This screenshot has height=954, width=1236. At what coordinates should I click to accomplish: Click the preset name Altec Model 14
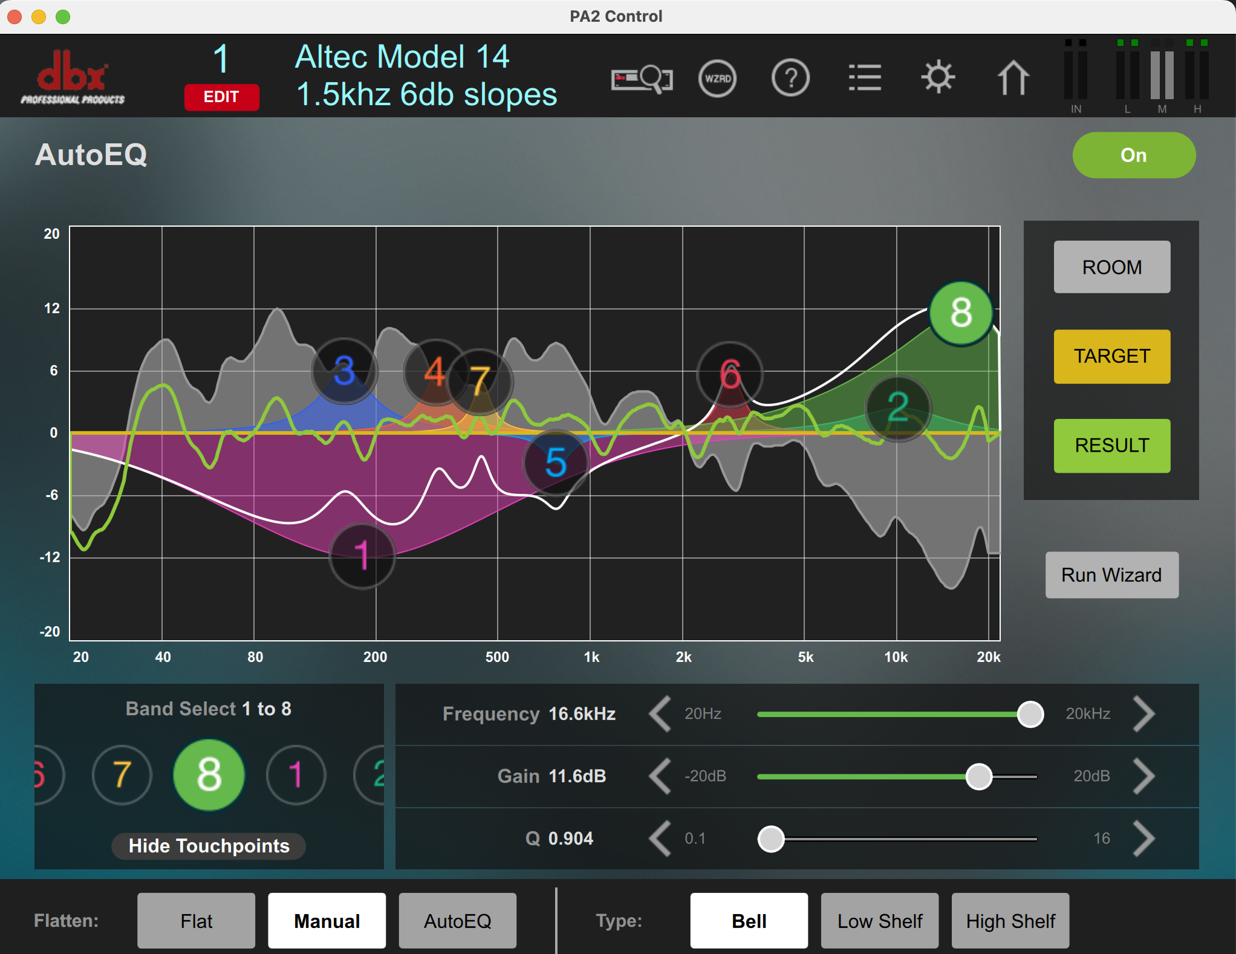(402, 57)
